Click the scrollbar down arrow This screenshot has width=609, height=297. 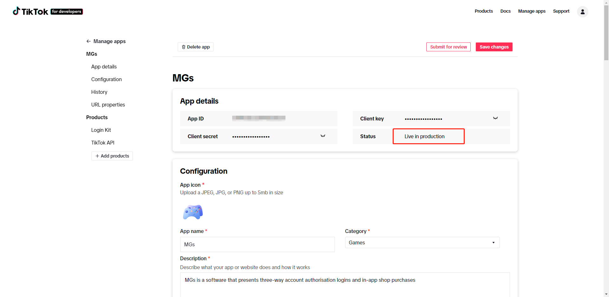click(x=606, y=294)
